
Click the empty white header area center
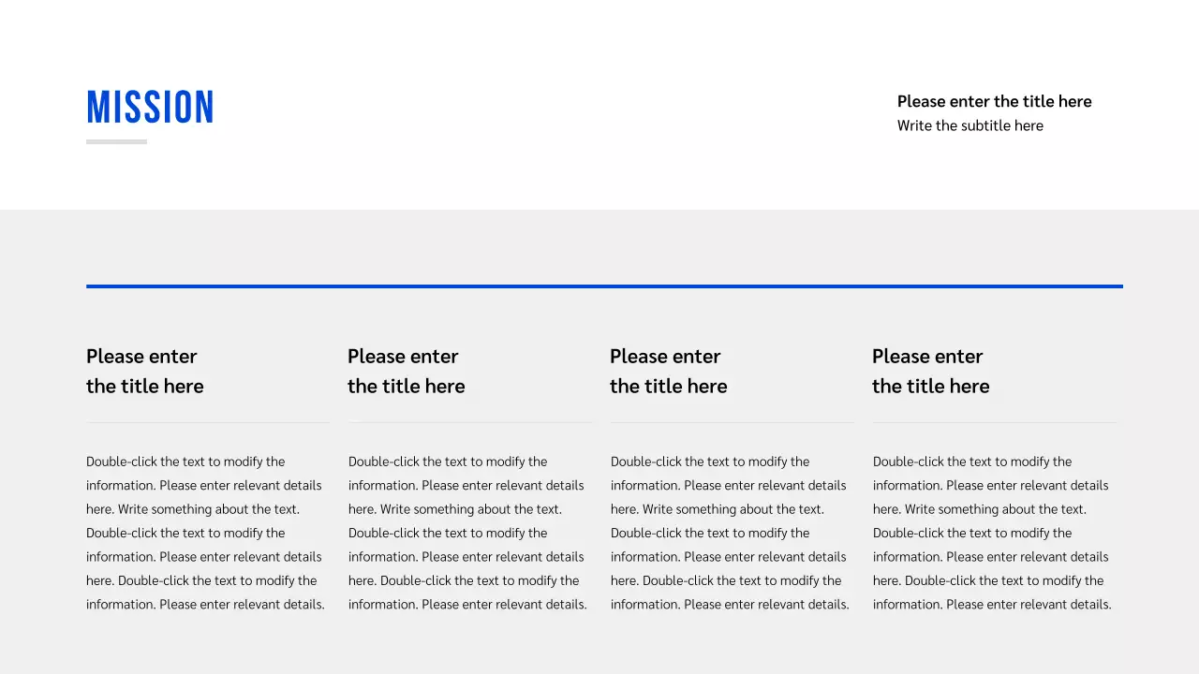(553, 105)
